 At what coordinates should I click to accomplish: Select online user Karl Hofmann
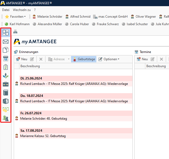tap(17, 24)
